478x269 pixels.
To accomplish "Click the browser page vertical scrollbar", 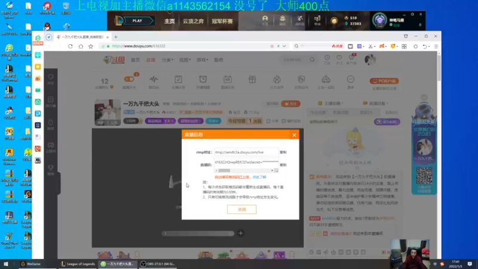I will point(439,68).
